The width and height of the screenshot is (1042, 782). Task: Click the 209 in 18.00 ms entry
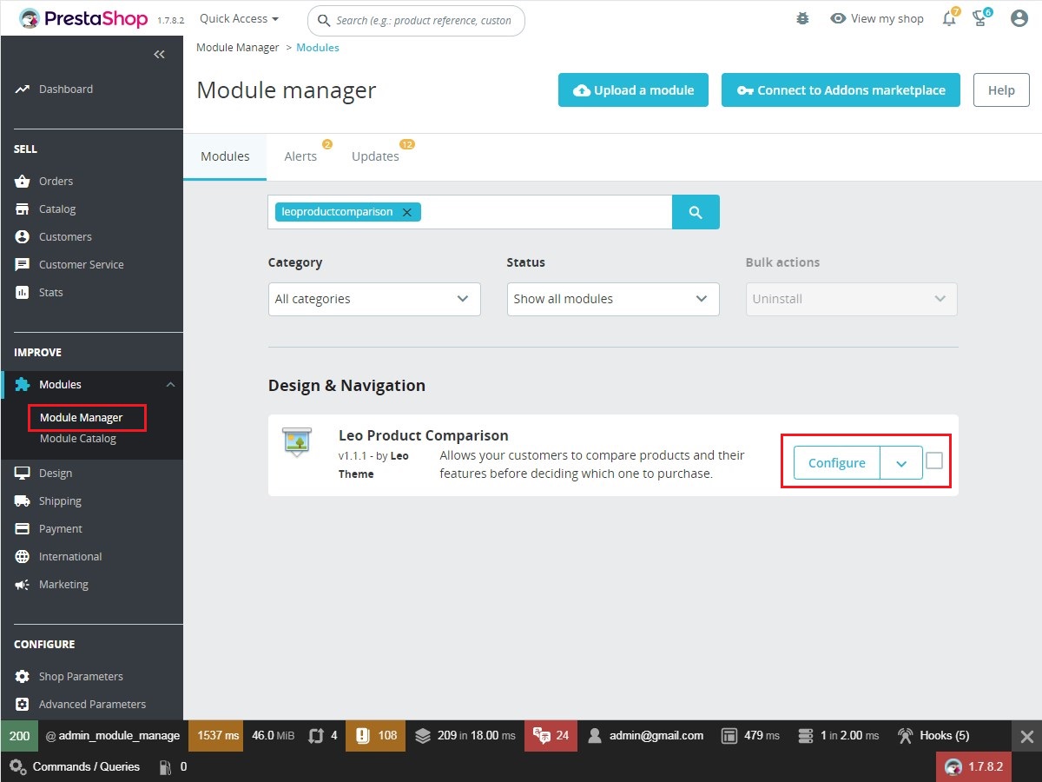click(x=465, y=736)
